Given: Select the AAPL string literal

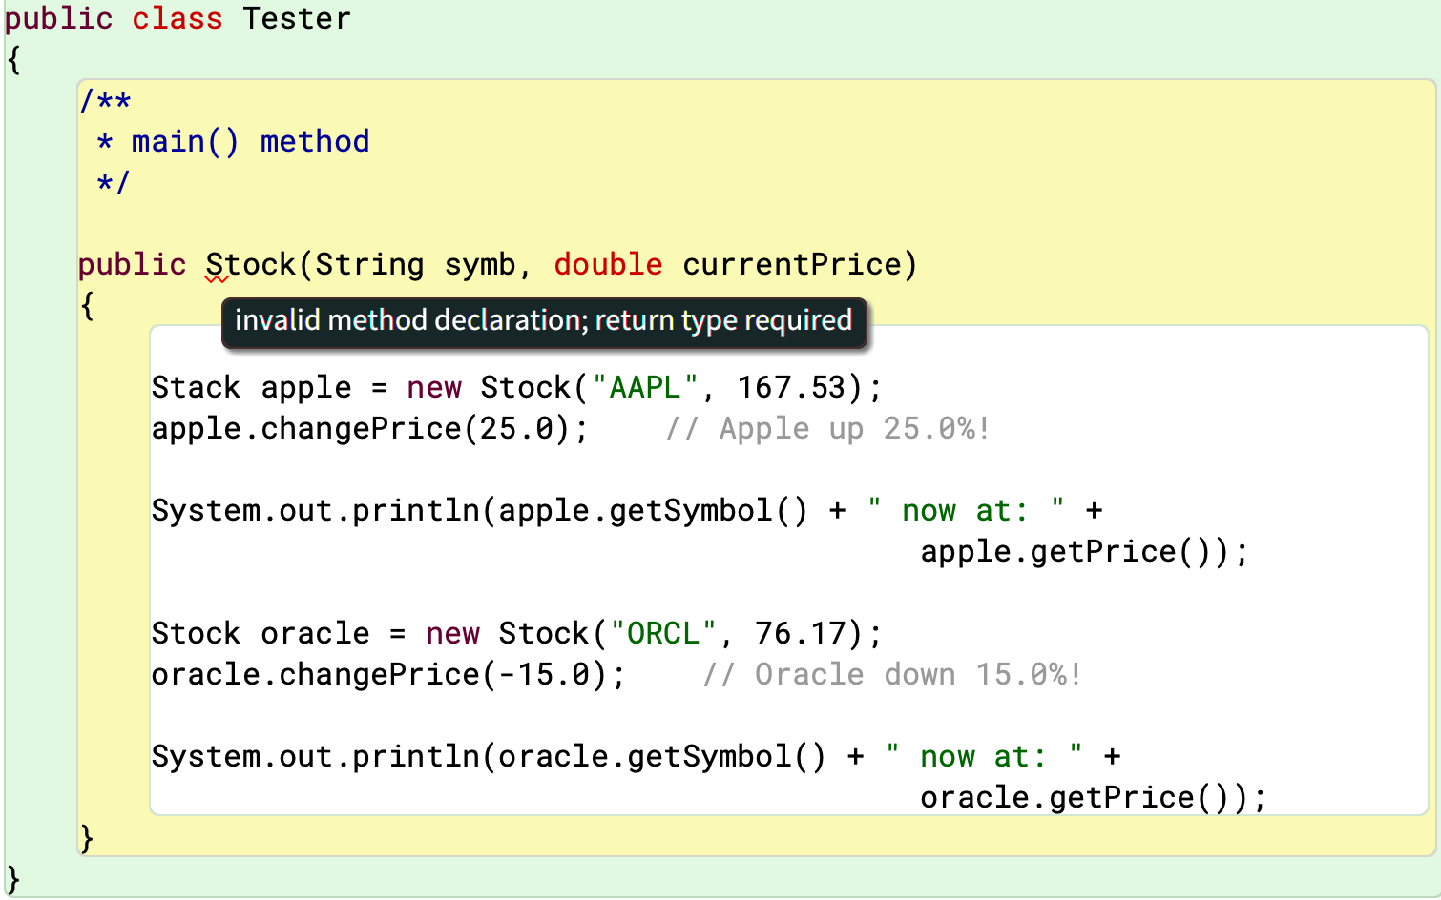Looking at the screenshot, I should click(x=642, y=387).
